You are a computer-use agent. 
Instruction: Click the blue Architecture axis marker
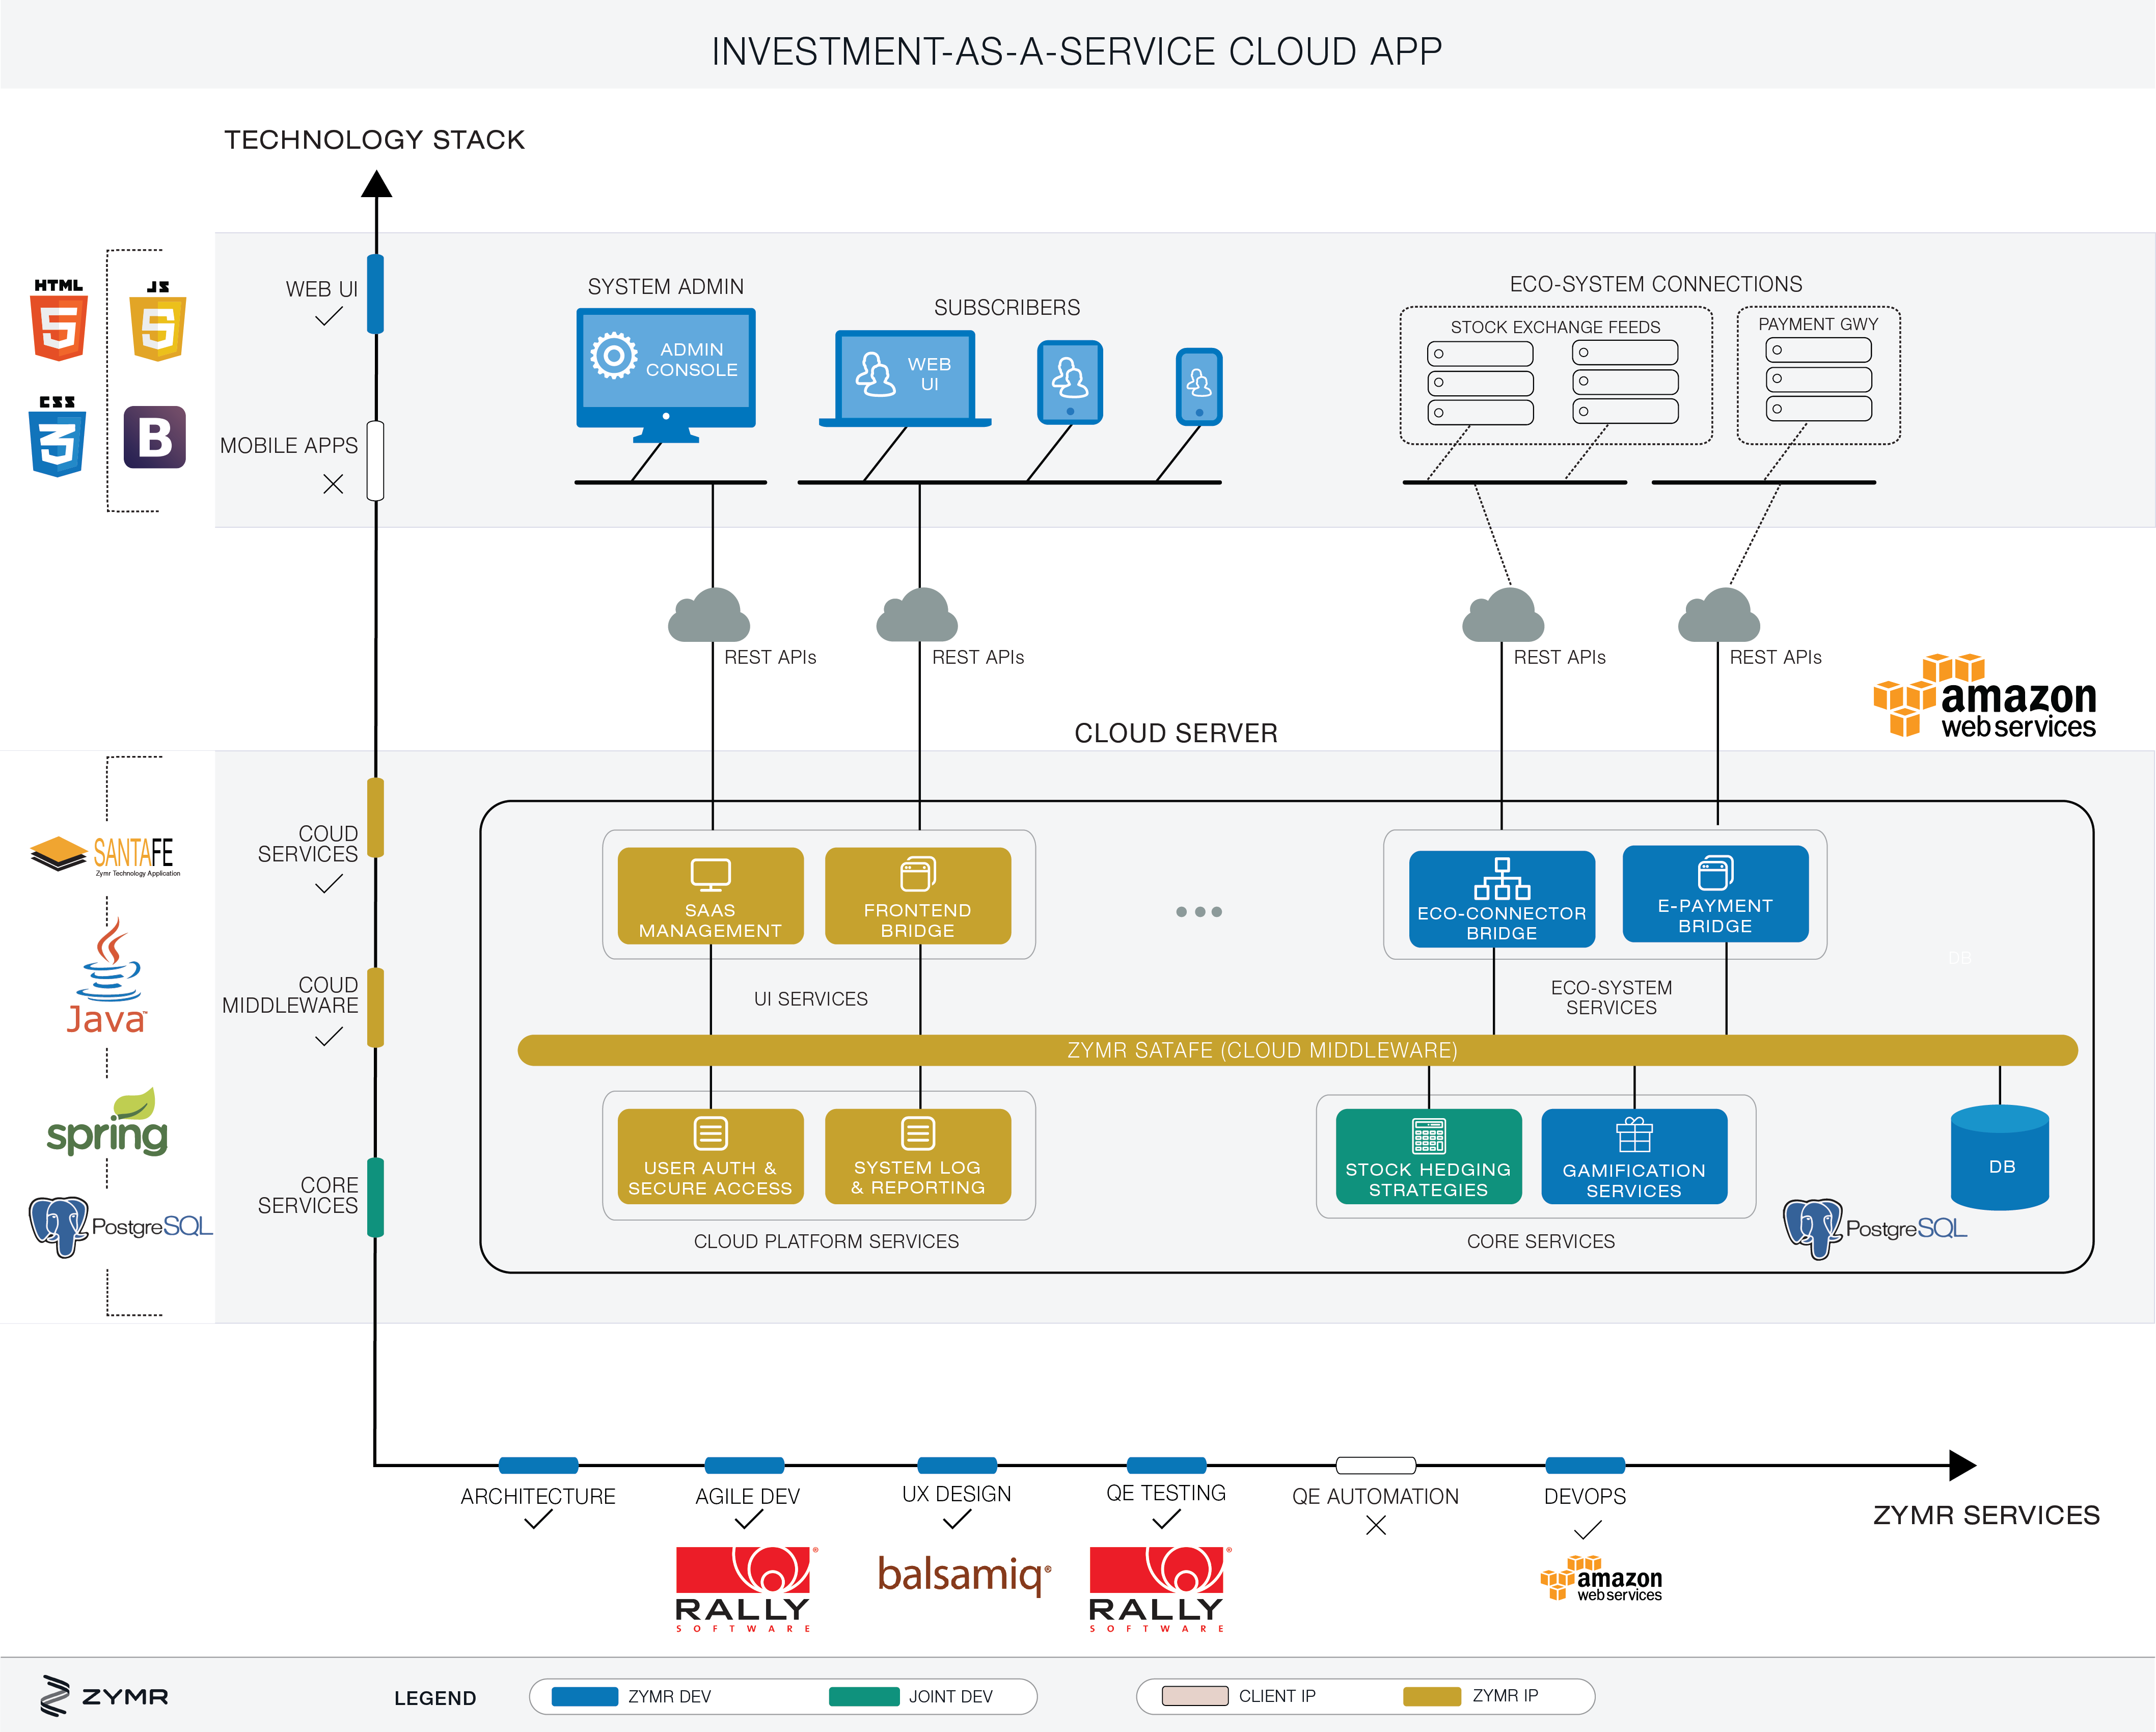[x=538, y=1465]
